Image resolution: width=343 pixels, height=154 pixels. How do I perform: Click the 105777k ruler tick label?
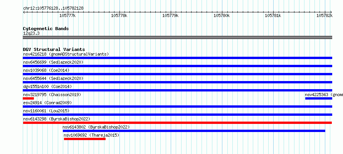(x=67, y=15)
